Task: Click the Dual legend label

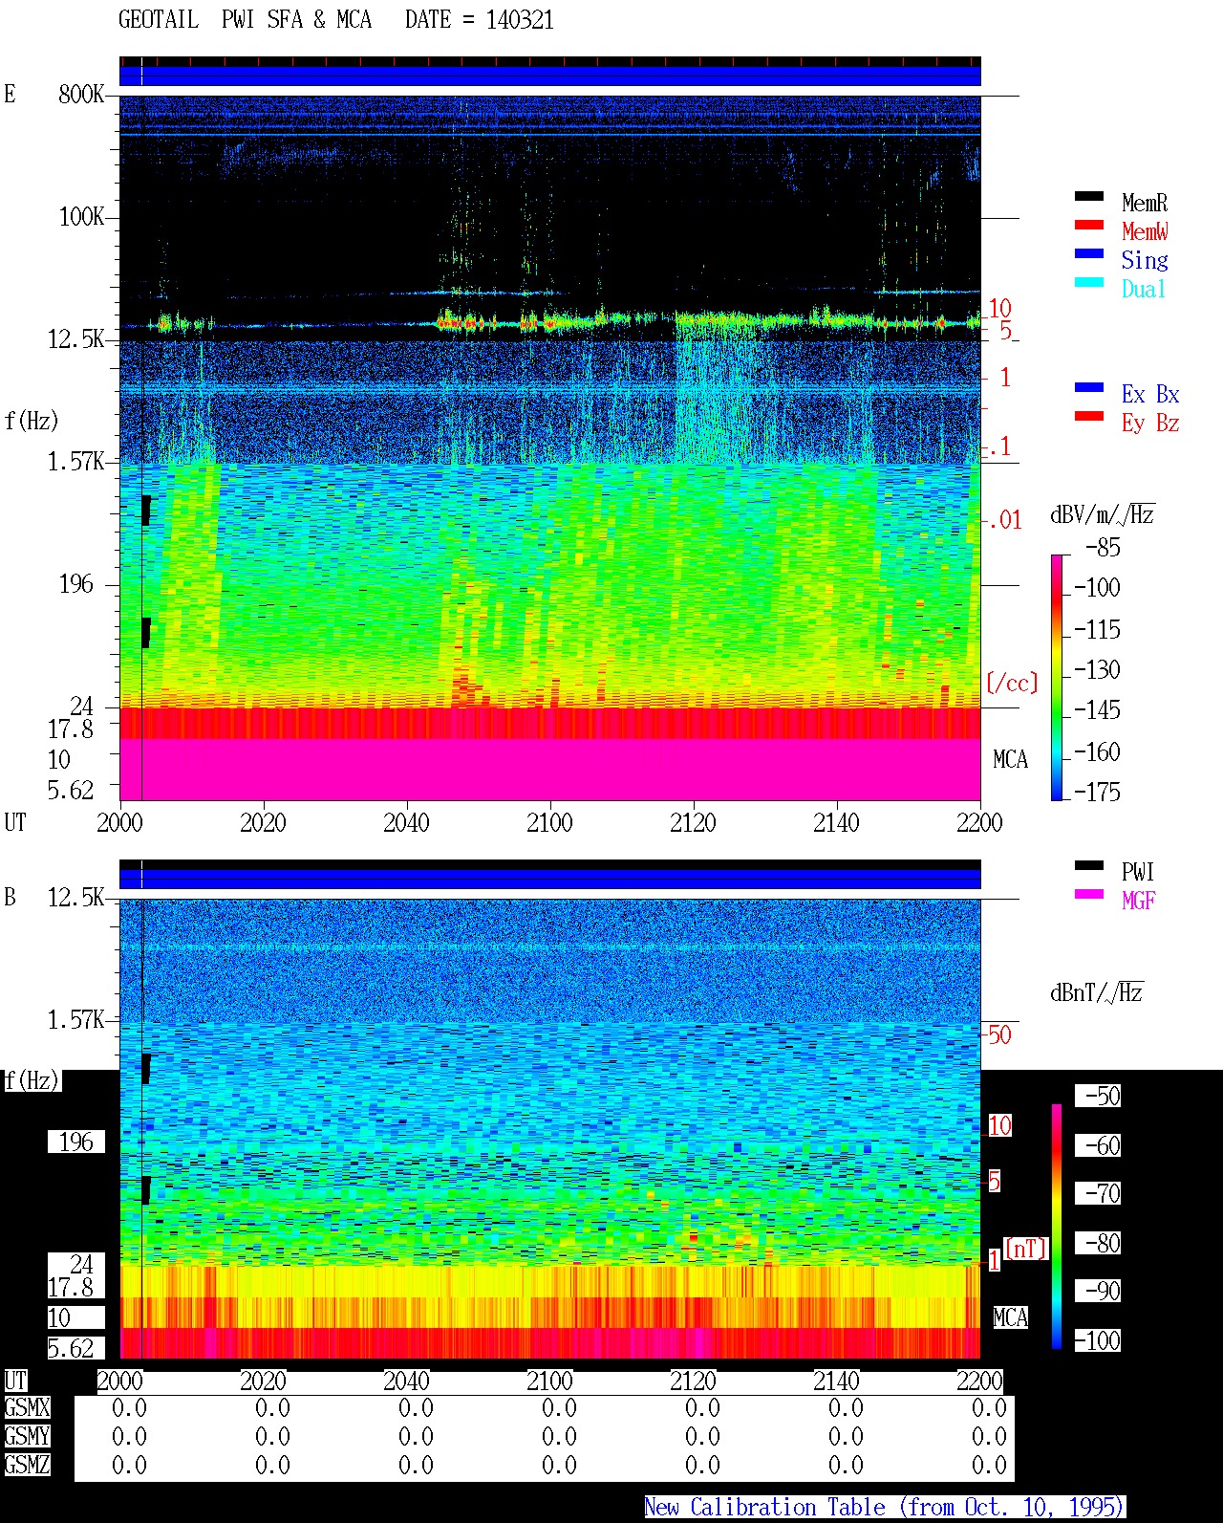Action: (1144, 289)
